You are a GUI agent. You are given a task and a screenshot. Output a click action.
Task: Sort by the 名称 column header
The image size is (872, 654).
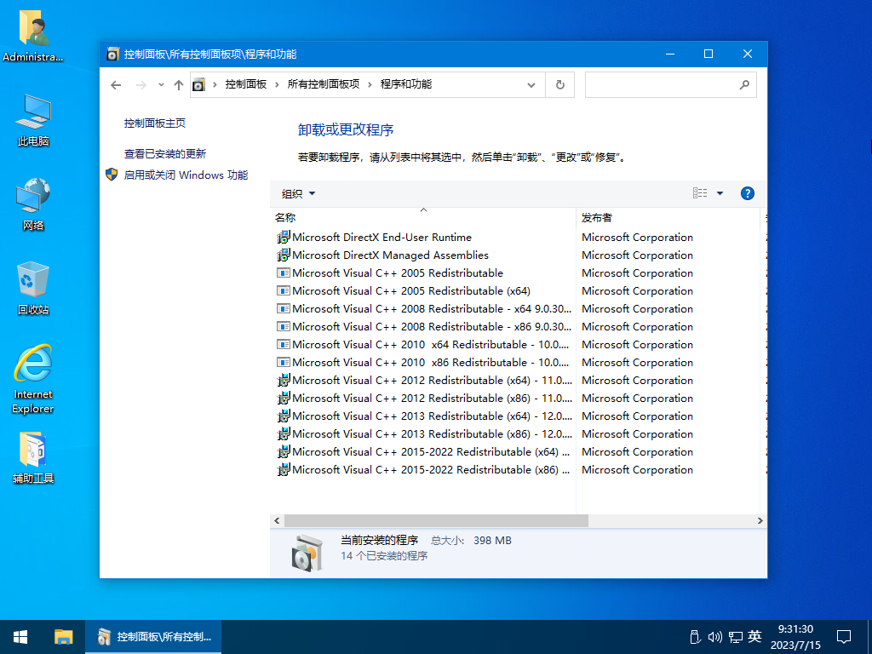click(x=422, y=217)
